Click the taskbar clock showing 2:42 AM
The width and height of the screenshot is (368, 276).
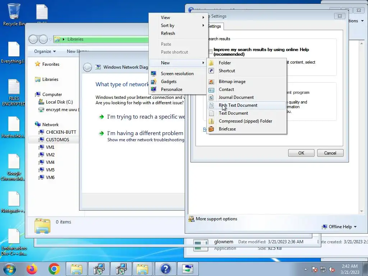click(350, 269)
